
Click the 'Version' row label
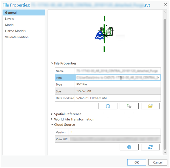(61, 132)
